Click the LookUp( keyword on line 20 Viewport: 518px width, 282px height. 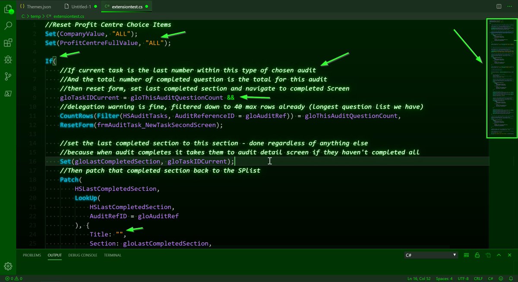pyautogui.click(x=87, y=198)
